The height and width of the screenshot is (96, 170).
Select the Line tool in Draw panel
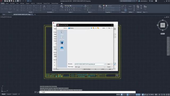(2, 7)
